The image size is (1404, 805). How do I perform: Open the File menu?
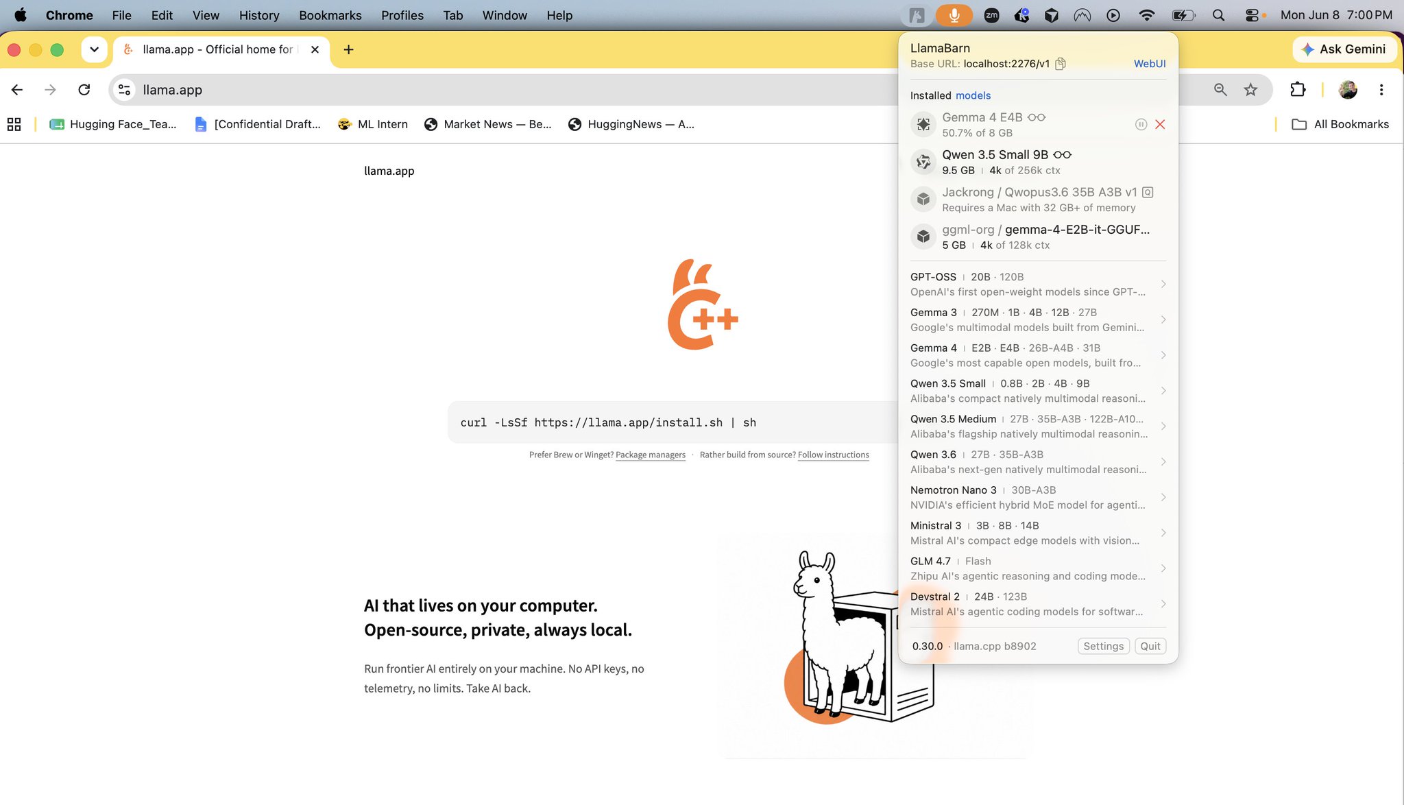(x=121, y=15)
